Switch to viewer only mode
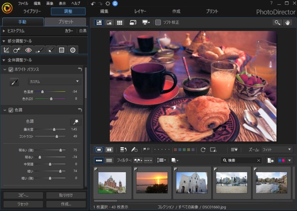Image resolution: width=297 pixels, height=211 pixels. click(109, 23)
